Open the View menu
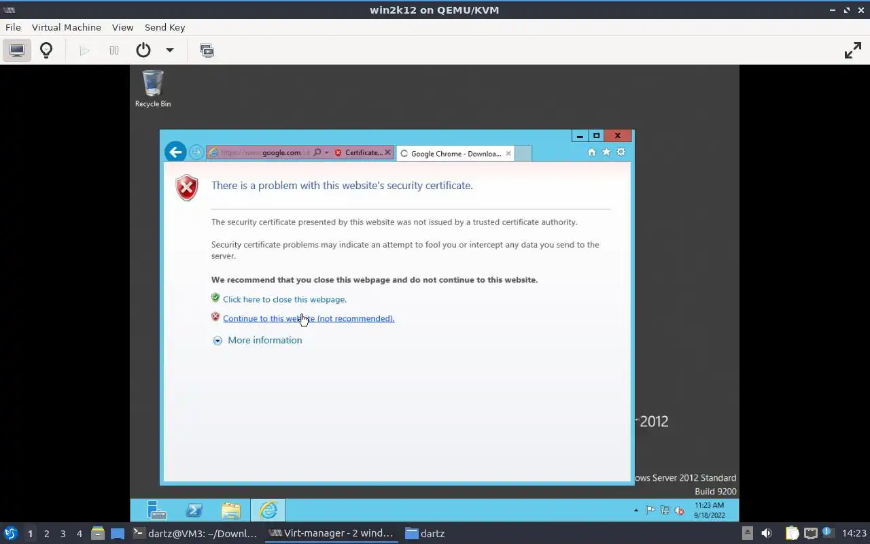 122,27
